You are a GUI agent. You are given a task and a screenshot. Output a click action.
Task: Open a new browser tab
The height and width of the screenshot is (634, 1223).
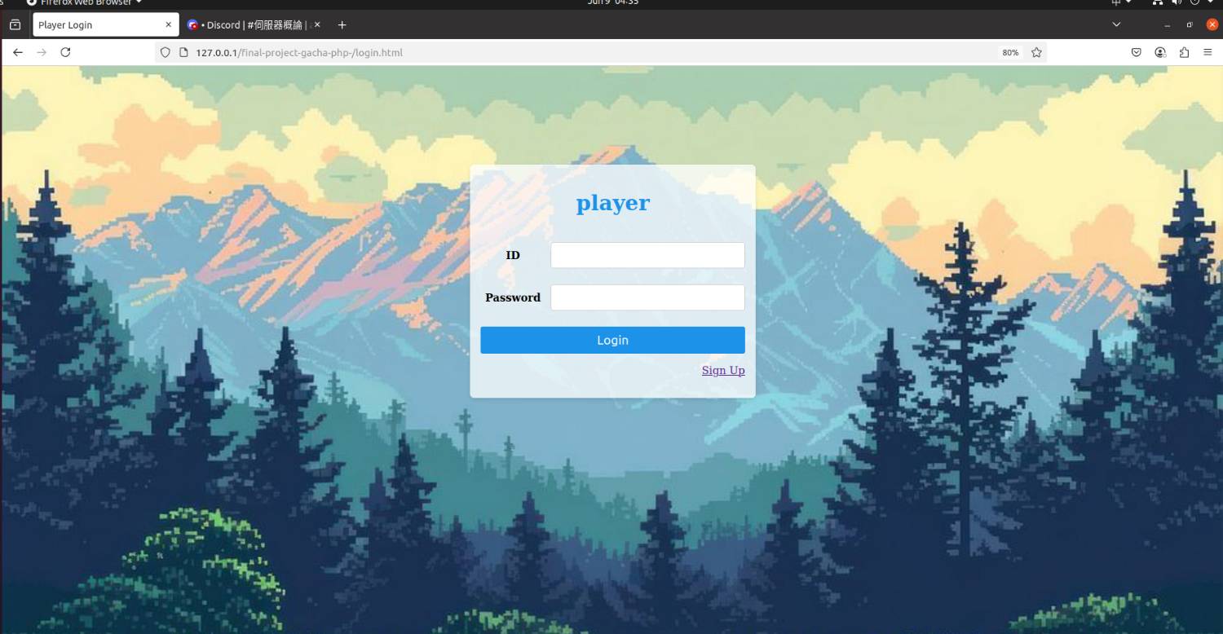[342, 24]
